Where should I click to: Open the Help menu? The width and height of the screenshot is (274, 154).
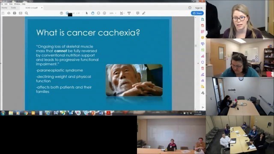tap(24, 4)
